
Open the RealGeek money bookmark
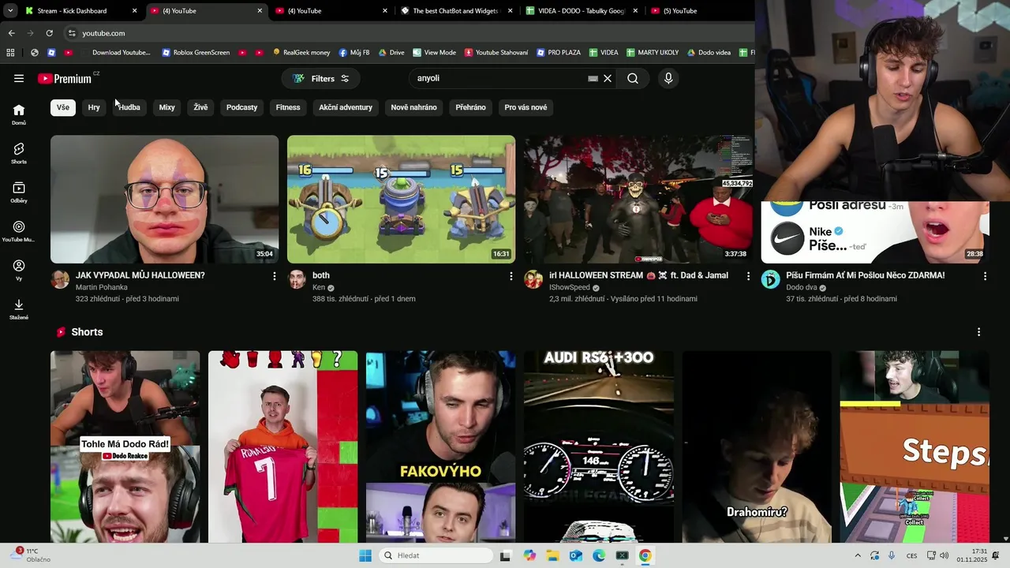click(301, 53)
